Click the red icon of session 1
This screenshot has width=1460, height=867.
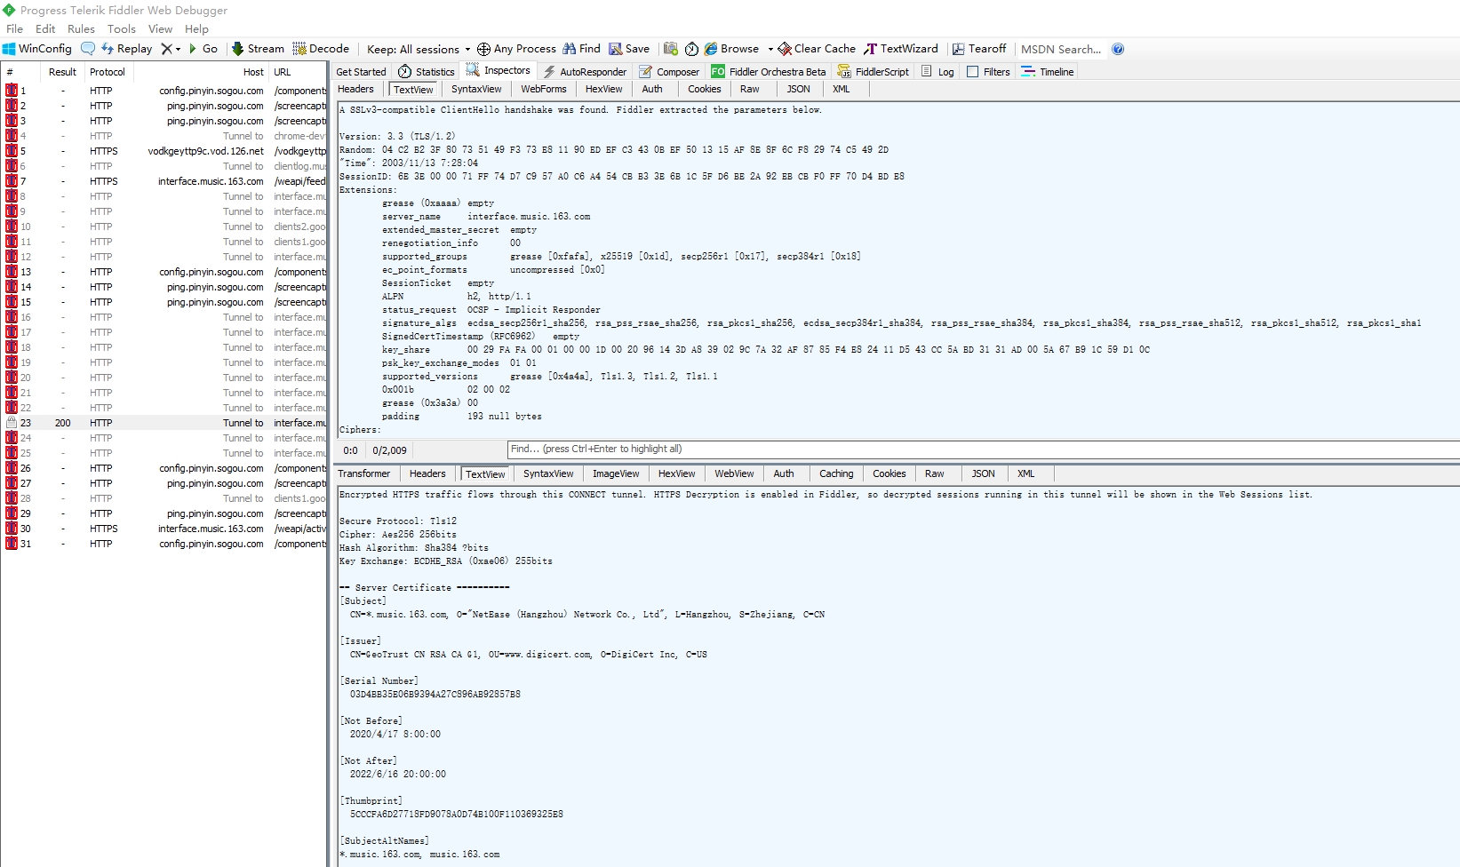12,91
